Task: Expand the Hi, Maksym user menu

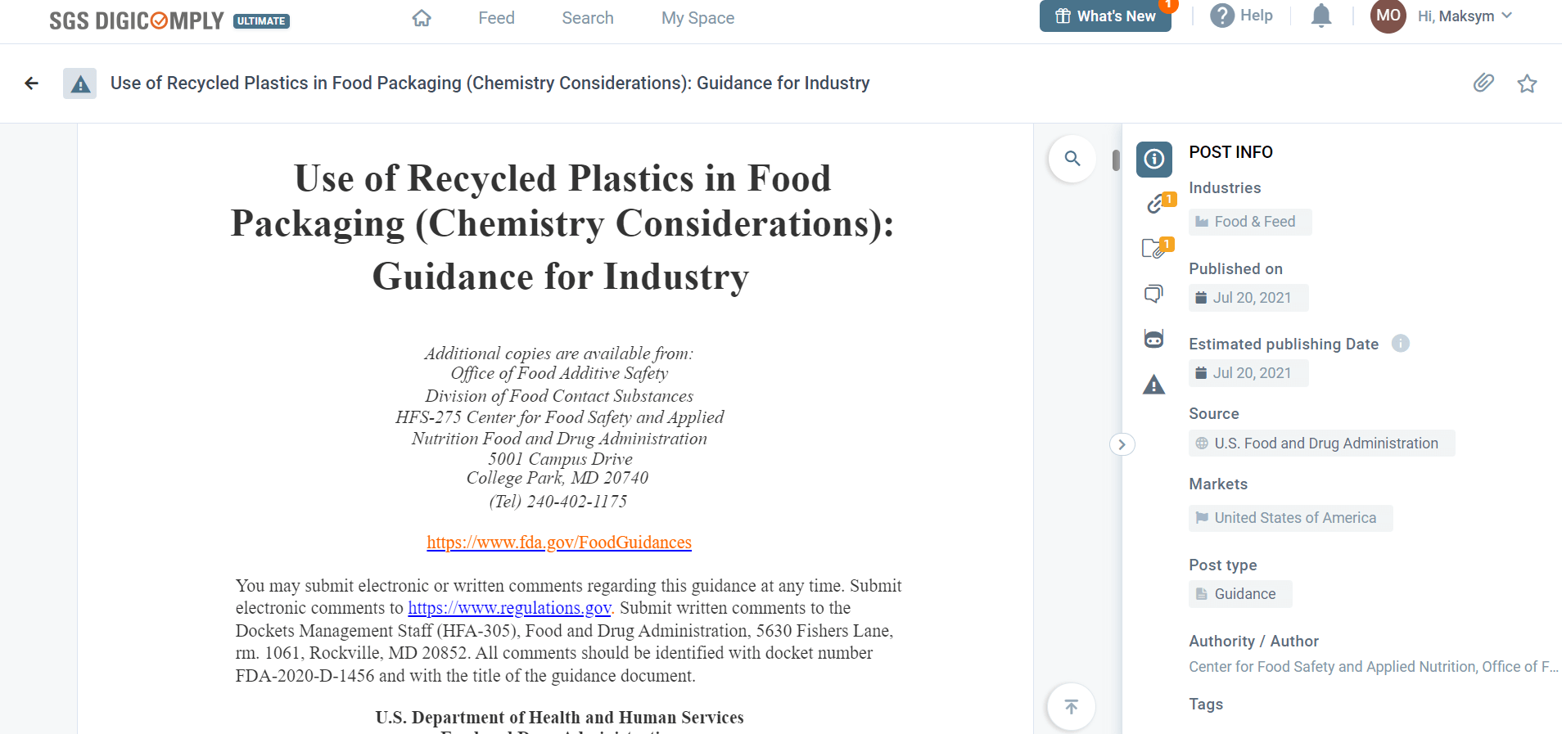Action: coord(1465,16)
